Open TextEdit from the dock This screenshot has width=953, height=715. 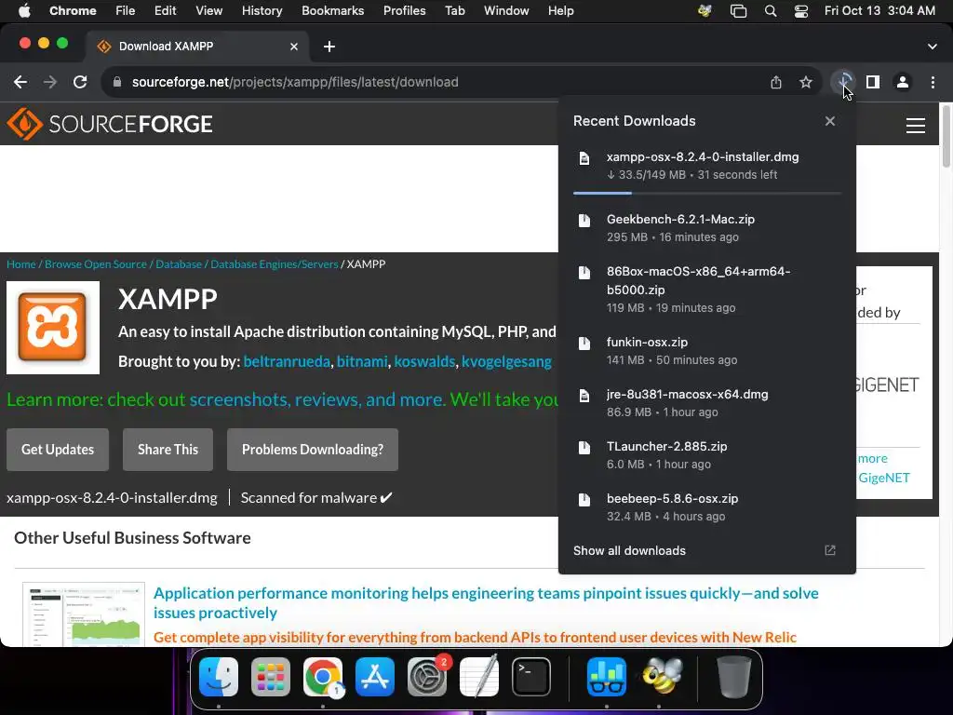[x=479, y=676]
